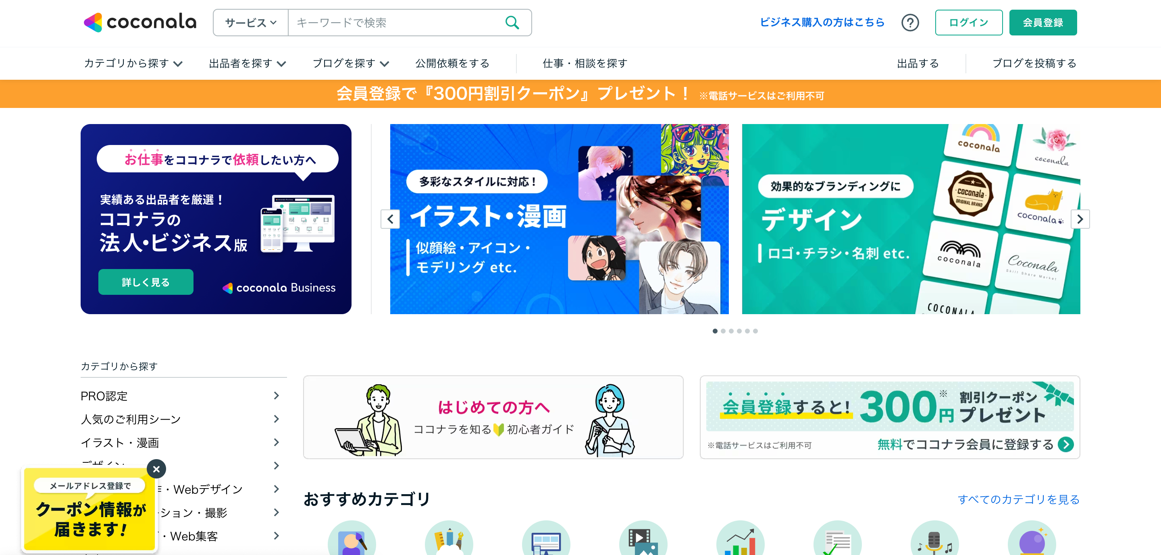Expand 出品者を探す navigation dropdown
The height and width of the screenshot is (555, 1161).
[x=248, y=64]
